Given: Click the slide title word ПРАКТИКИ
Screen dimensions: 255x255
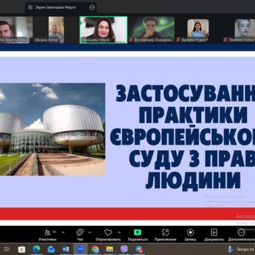Looking at the screenshot, I should pyautogui.click(x=193, y=115).
